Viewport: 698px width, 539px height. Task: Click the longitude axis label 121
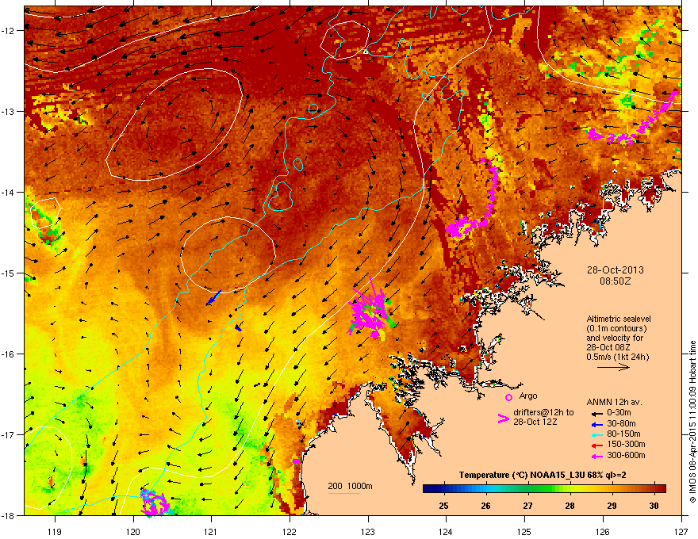click(211, 531)
